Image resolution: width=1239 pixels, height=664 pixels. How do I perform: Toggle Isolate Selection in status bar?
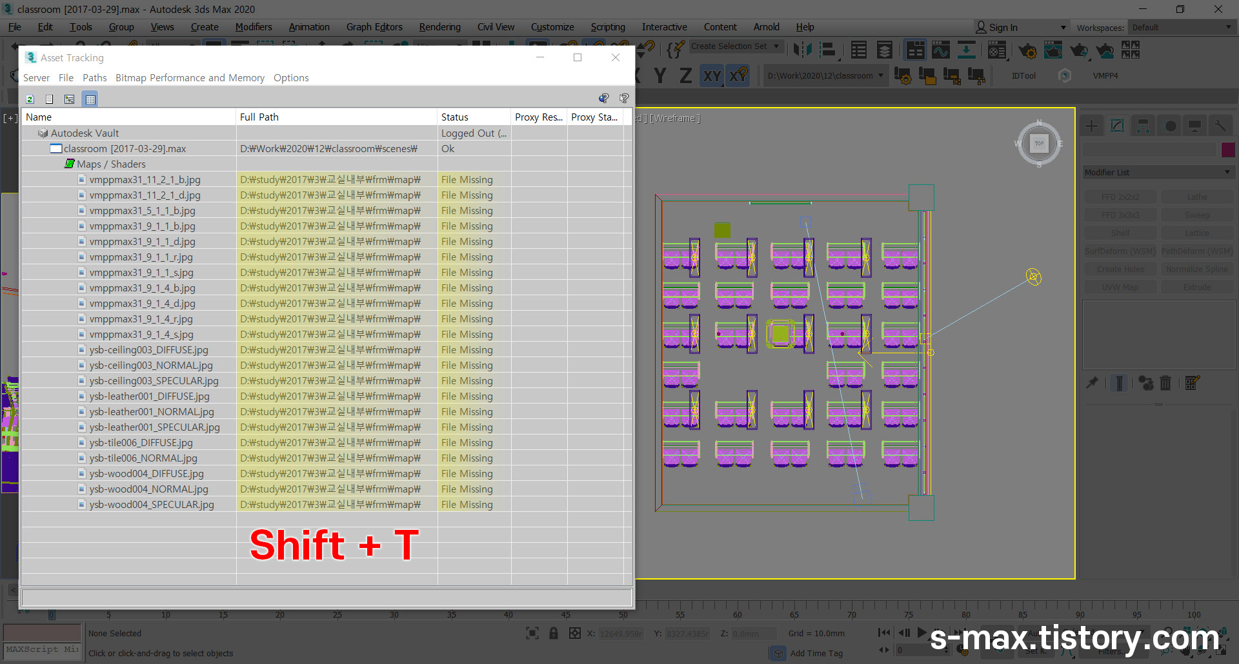pos(532,633)
